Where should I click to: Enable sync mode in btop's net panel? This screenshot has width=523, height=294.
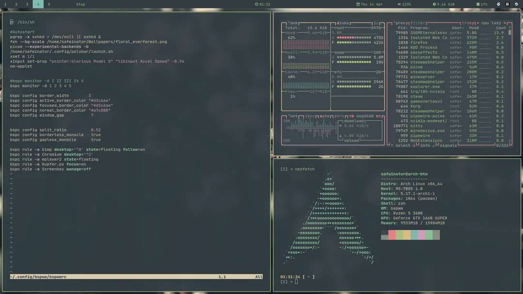[310, 116]
